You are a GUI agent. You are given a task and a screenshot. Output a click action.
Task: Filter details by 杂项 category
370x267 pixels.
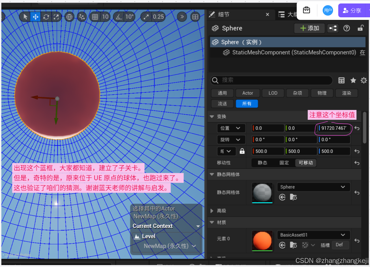(x=297, y=93)
